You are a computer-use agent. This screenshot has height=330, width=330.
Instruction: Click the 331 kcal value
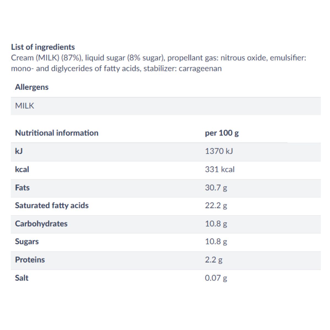click(220, 169)
